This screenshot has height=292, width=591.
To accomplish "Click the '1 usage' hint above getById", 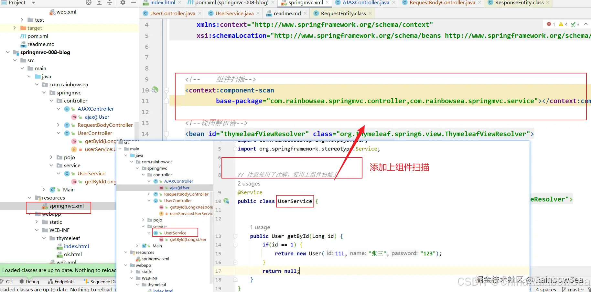I will tap(260, 227).
